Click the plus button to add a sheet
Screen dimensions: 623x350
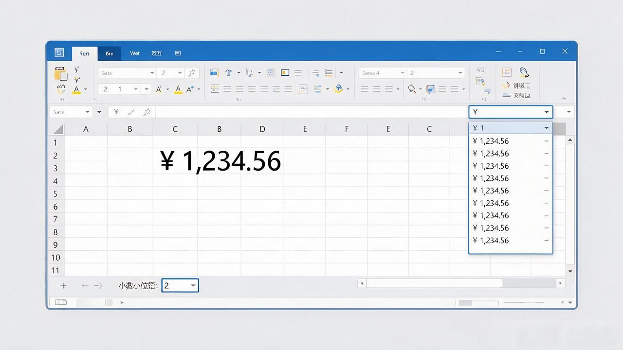point(63,285)
